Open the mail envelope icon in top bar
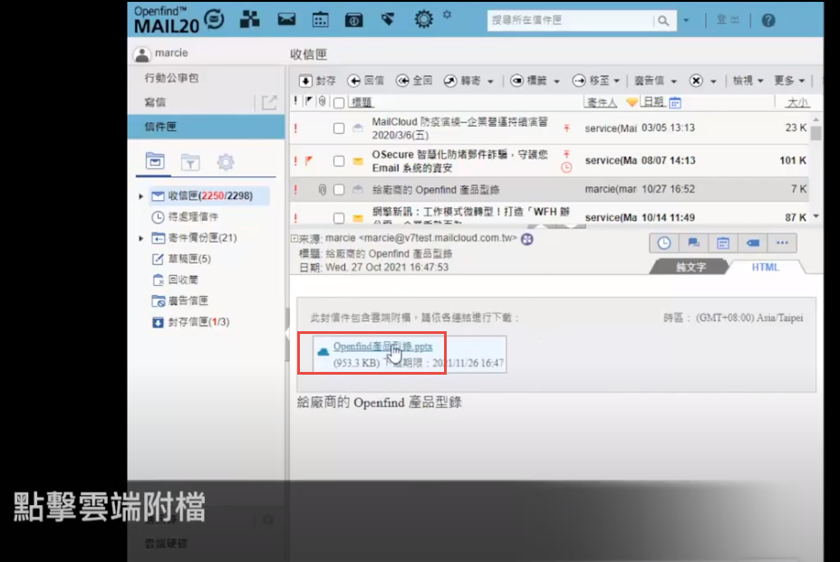 [286, 20]
